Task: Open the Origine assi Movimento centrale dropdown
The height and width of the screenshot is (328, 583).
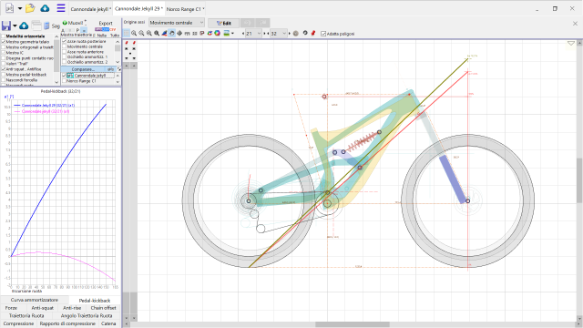Action: pyautogui.click(x=177, y=23)
